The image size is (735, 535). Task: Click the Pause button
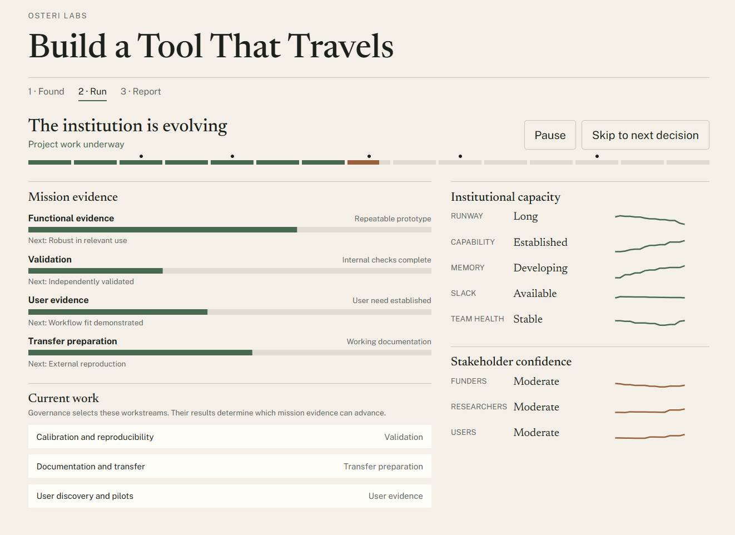550,135
